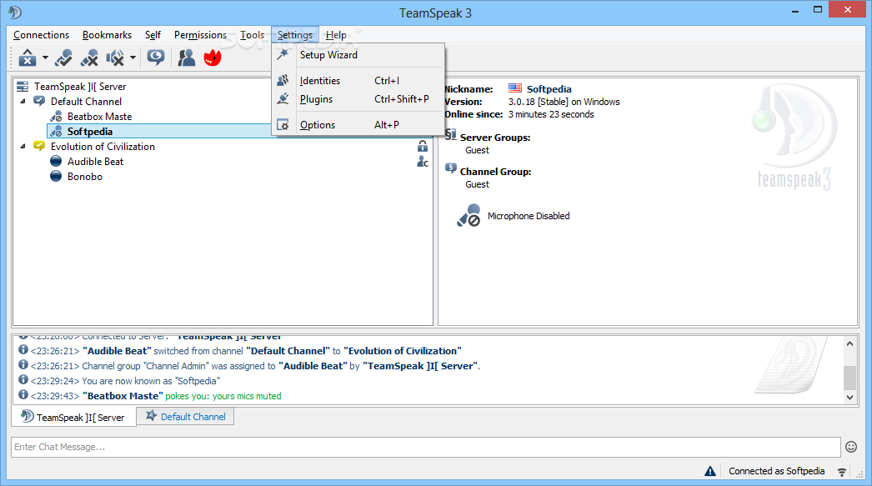The height and width of the screenshot is (486, 872).
Task: Click the Disconnect from server toolbar icon
Action: pos(28,58)
